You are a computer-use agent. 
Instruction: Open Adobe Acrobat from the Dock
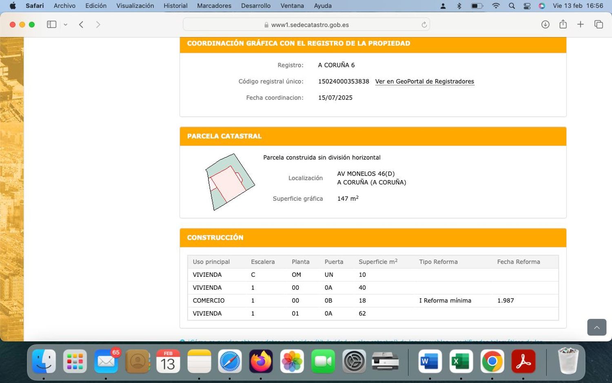click(523, 361)
